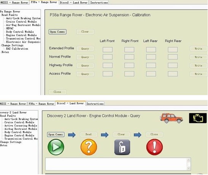Click Access Profile Left Front field
Image resolution: width=208 pixels, height=175 pixels.
(x=108, y=74)
